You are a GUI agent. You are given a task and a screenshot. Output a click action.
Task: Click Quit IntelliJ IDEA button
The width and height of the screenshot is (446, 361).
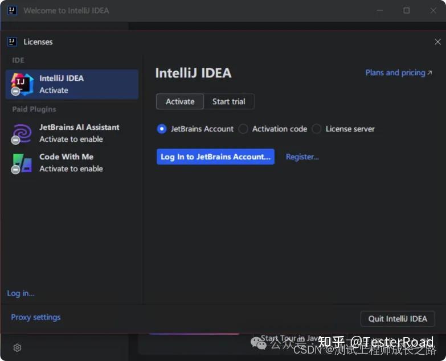398,319
